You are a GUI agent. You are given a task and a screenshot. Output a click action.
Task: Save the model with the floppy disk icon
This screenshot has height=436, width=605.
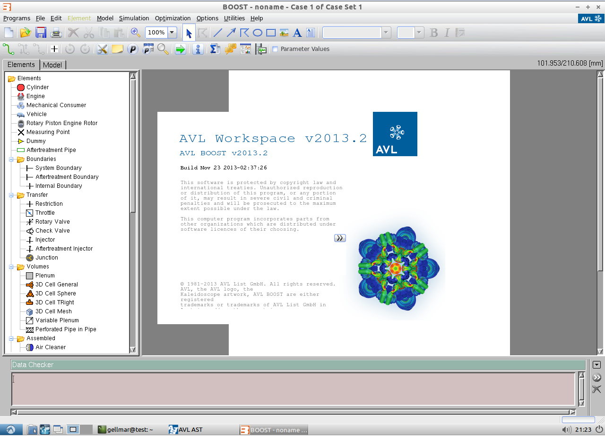[41, 33]
